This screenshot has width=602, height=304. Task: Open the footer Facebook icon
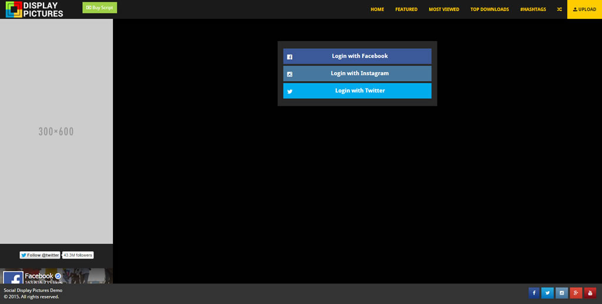click(534, 293)
